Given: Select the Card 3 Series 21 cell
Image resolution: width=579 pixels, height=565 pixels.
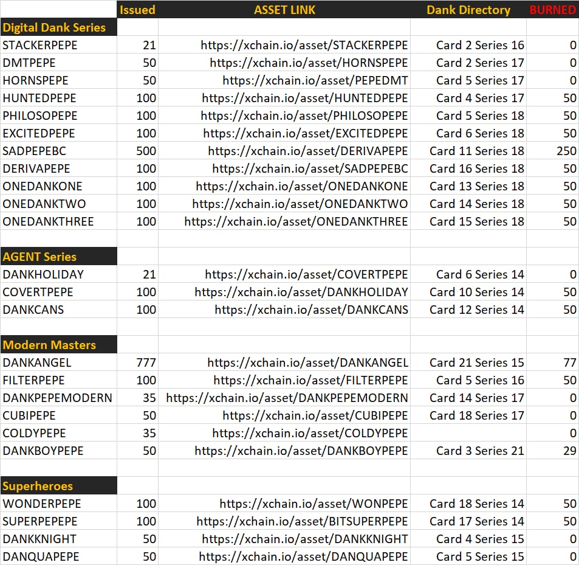Looking at the screenshot, I should [468, 451].
